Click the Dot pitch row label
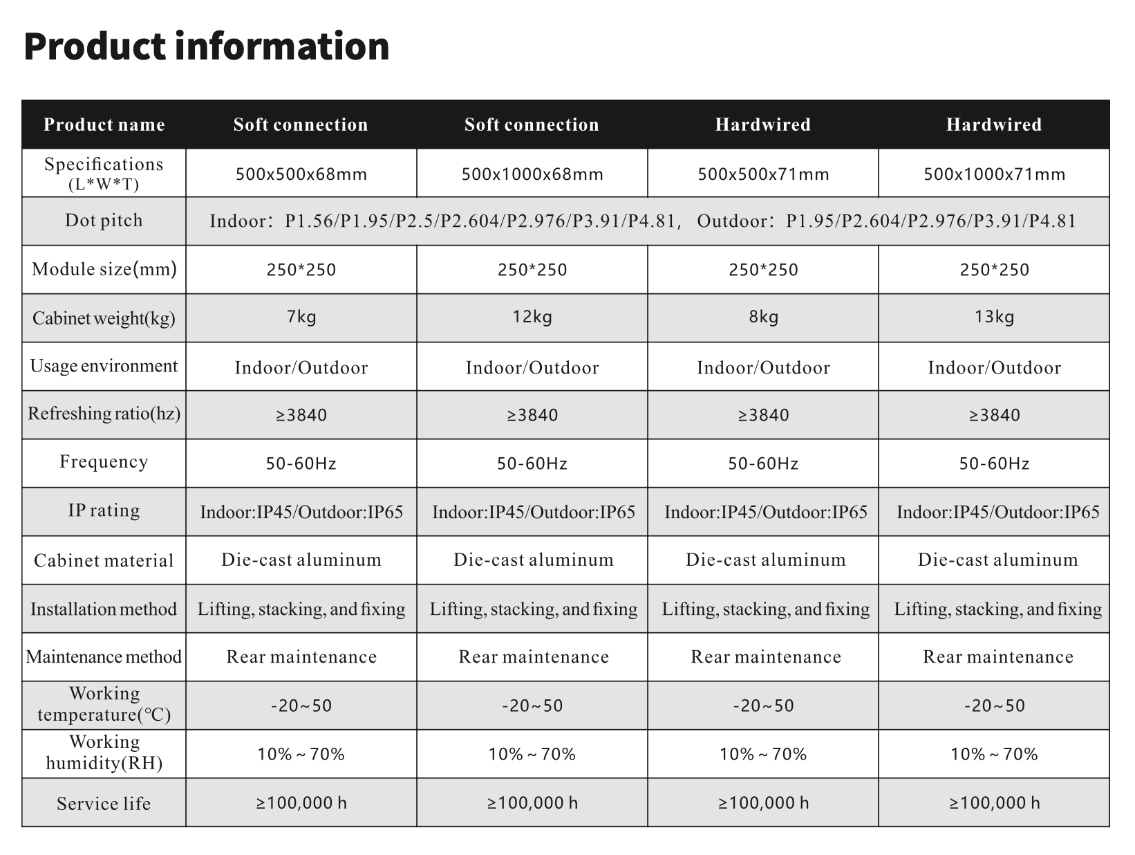This screenshot has height=855, width=1135. tap(104, 221)
